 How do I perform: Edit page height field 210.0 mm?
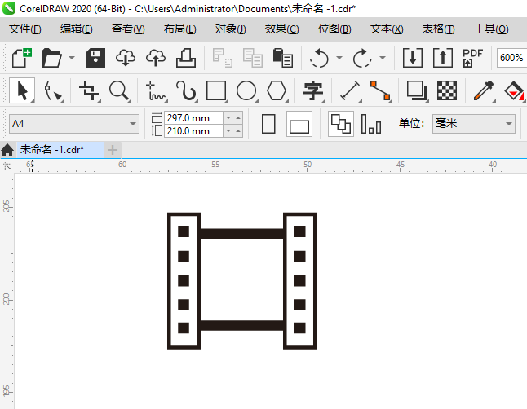[x=193, y=130]
